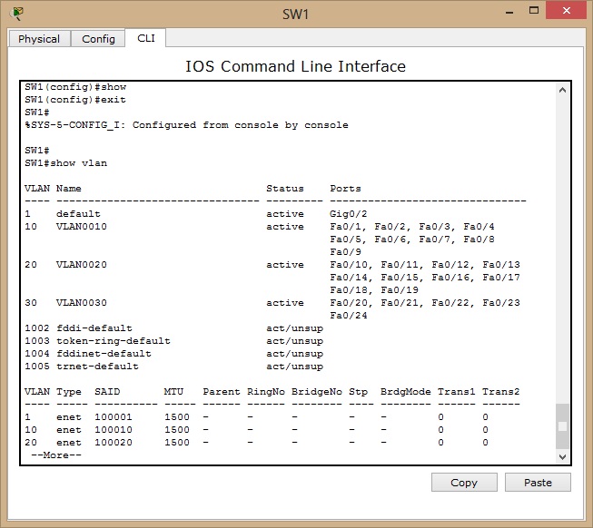The height and width of the screenshot is (528, 593).
Task: Click the terminal scrollbar down arrow
Action: pos(562,455)
